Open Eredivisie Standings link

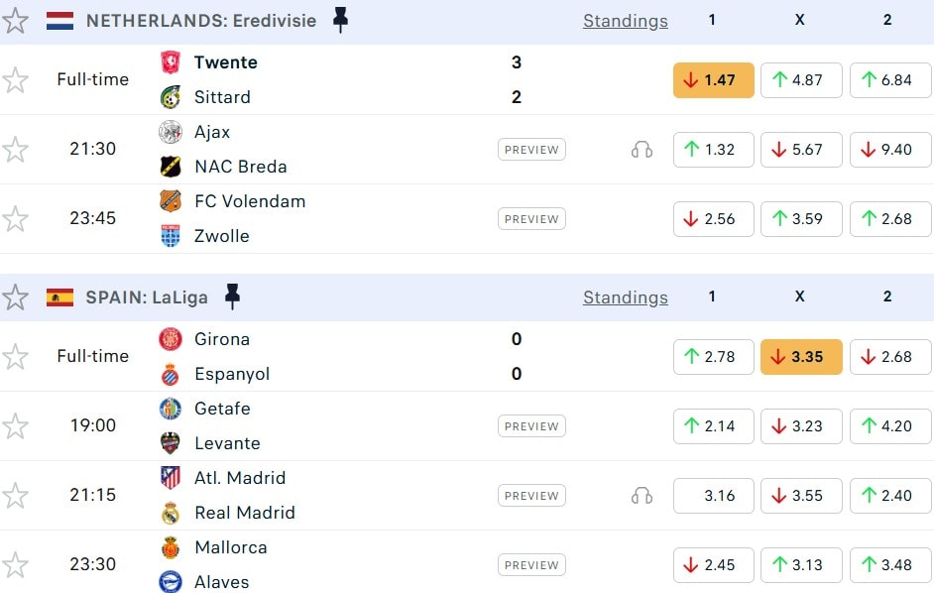pos(625,21)
